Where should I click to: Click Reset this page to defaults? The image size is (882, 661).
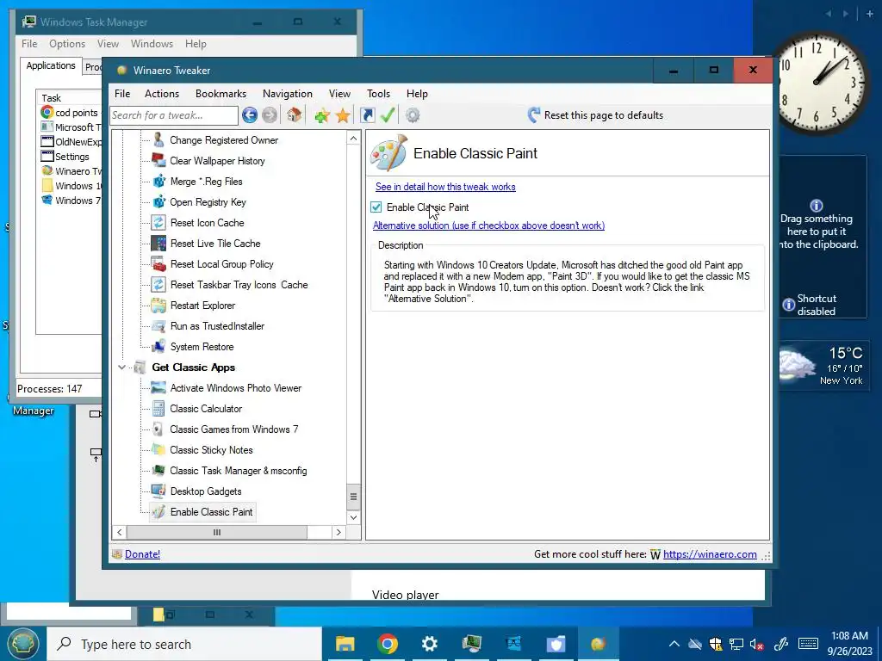(x=596, y=115)
